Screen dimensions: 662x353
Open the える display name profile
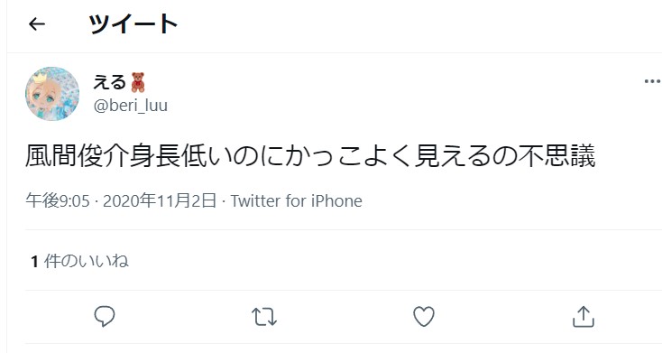[x=110, y=82]
